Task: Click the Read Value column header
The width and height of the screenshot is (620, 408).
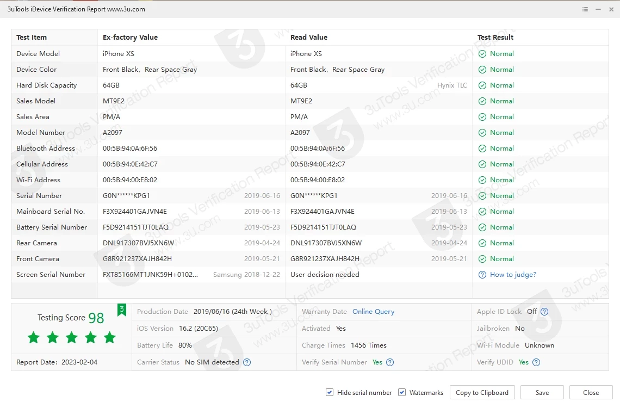Action: [309, 37]
